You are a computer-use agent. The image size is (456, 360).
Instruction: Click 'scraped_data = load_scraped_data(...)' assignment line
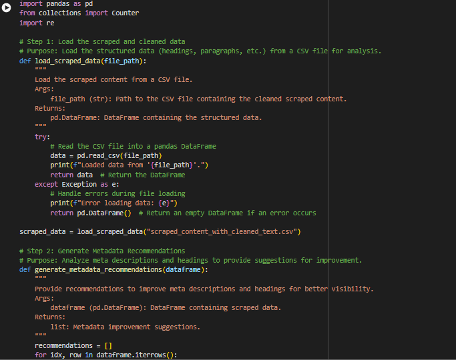pos(160,232)
